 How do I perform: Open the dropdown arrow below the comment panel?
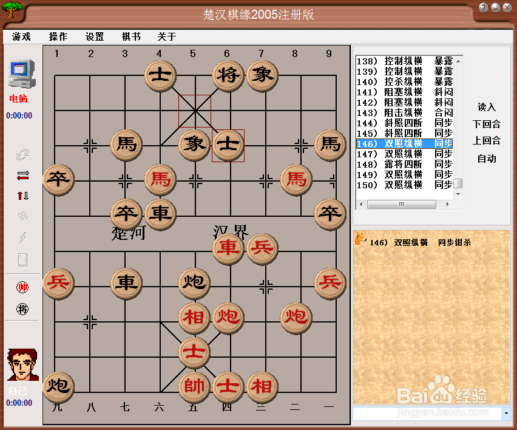coord(506,414)
